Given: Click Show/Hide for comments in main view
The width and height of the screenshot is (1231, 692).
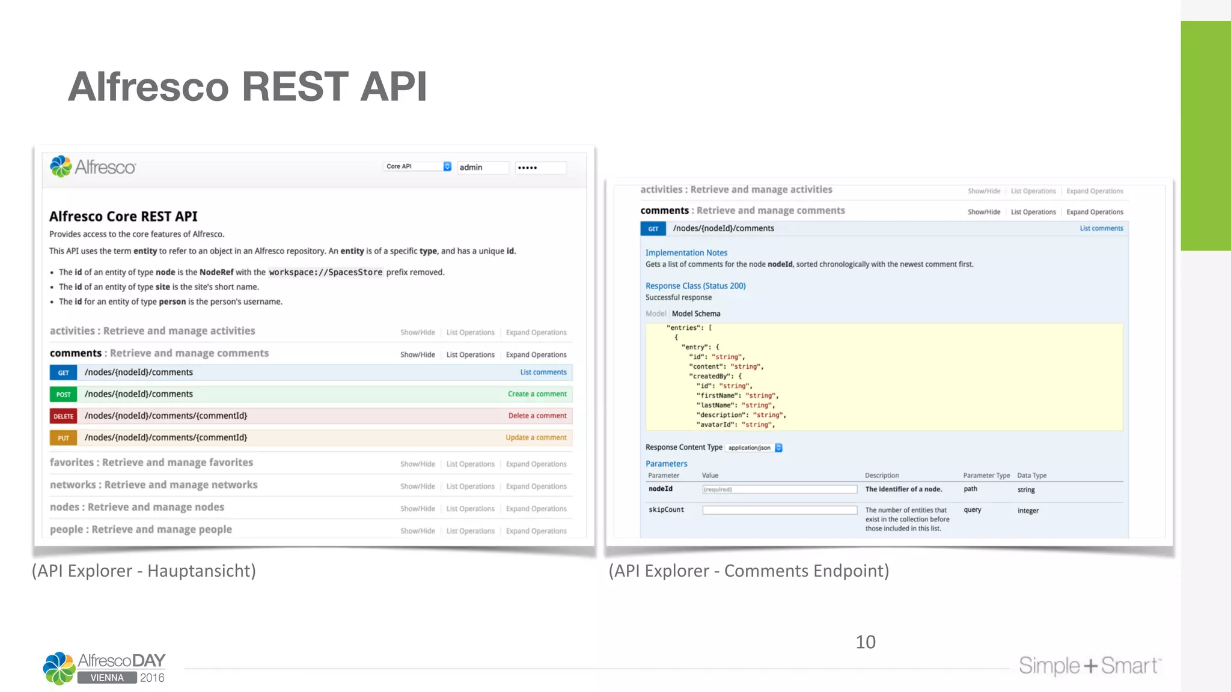Looking at the screenshot, I should click(x=418, y=355).
